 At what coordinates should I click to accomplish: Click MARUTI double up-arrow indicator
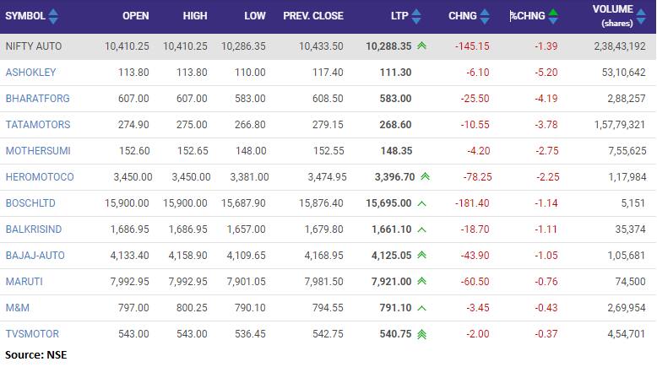[x=421, y=281]
